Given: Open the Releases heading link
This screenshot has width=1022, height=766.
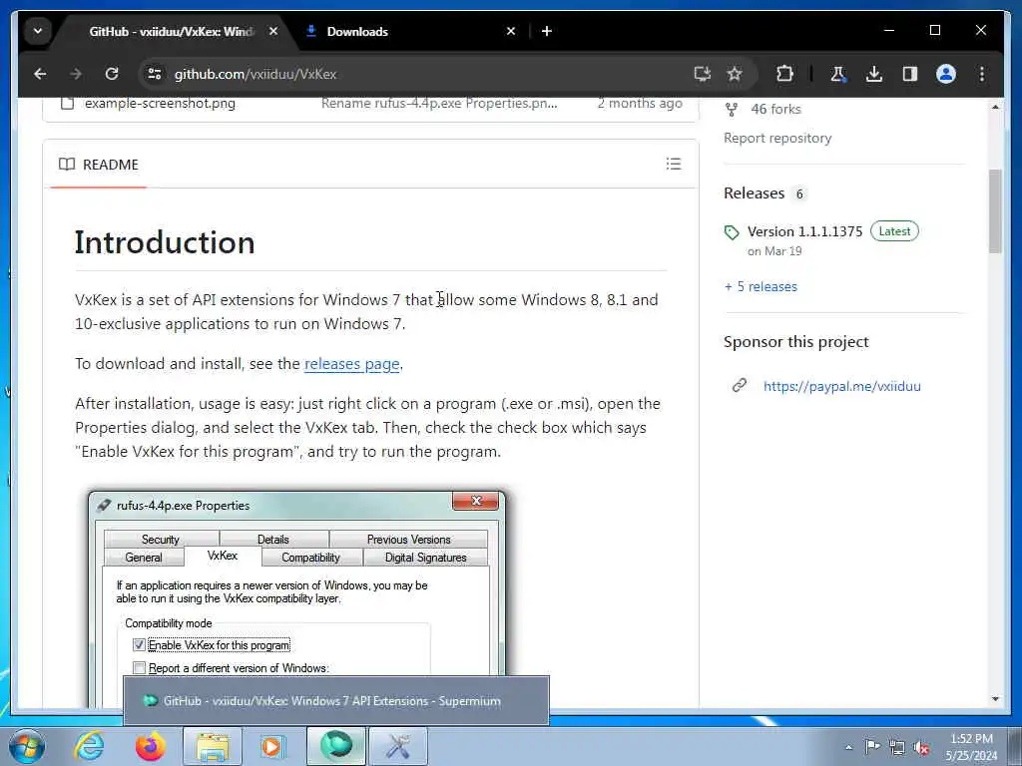Looking at the screenshot, I should tap(755, 193).
